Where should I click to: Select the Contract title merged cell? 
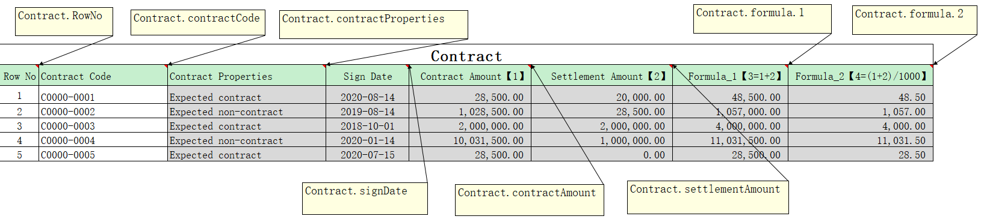466,55
